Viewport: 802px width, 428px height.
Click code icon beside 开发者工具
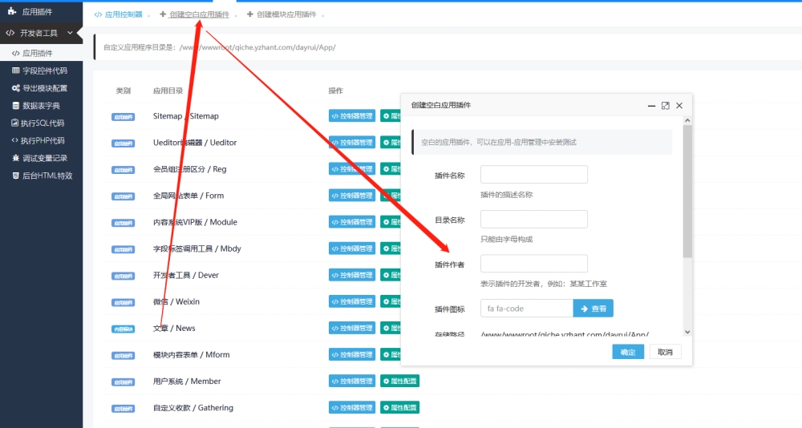[x=10, y=33]
